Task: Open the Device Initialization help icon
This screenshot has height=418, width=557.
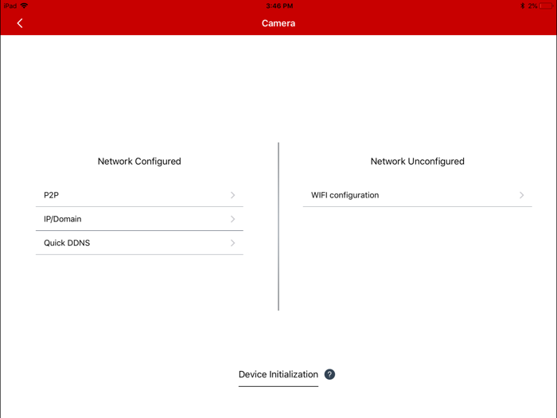Action: (x=329, y=374)
